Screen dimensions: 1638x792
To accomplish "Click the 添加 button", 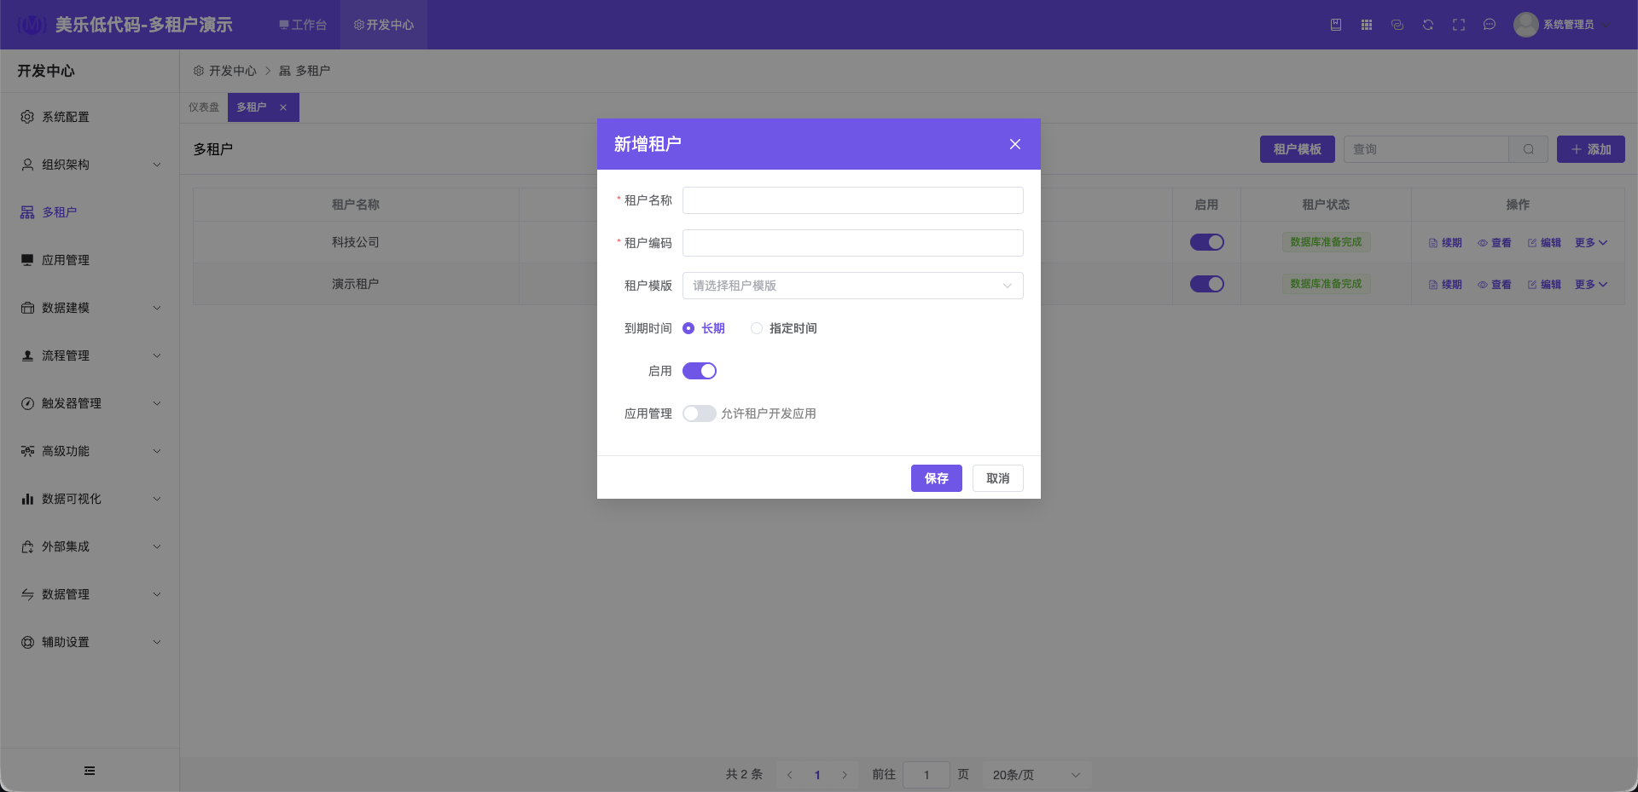I will (1590, 149).
